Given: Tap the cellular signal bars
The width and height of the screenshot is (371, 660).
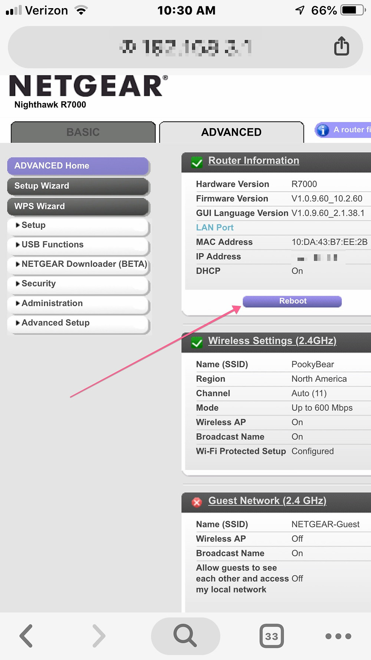Looking at the screenshot, I should click(14, 10).
